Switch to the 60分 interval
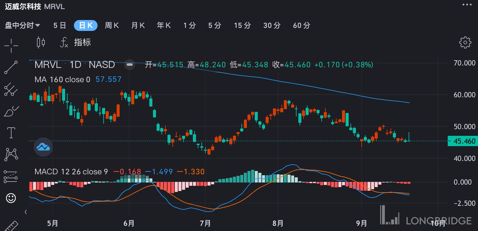 click(302, 25)
